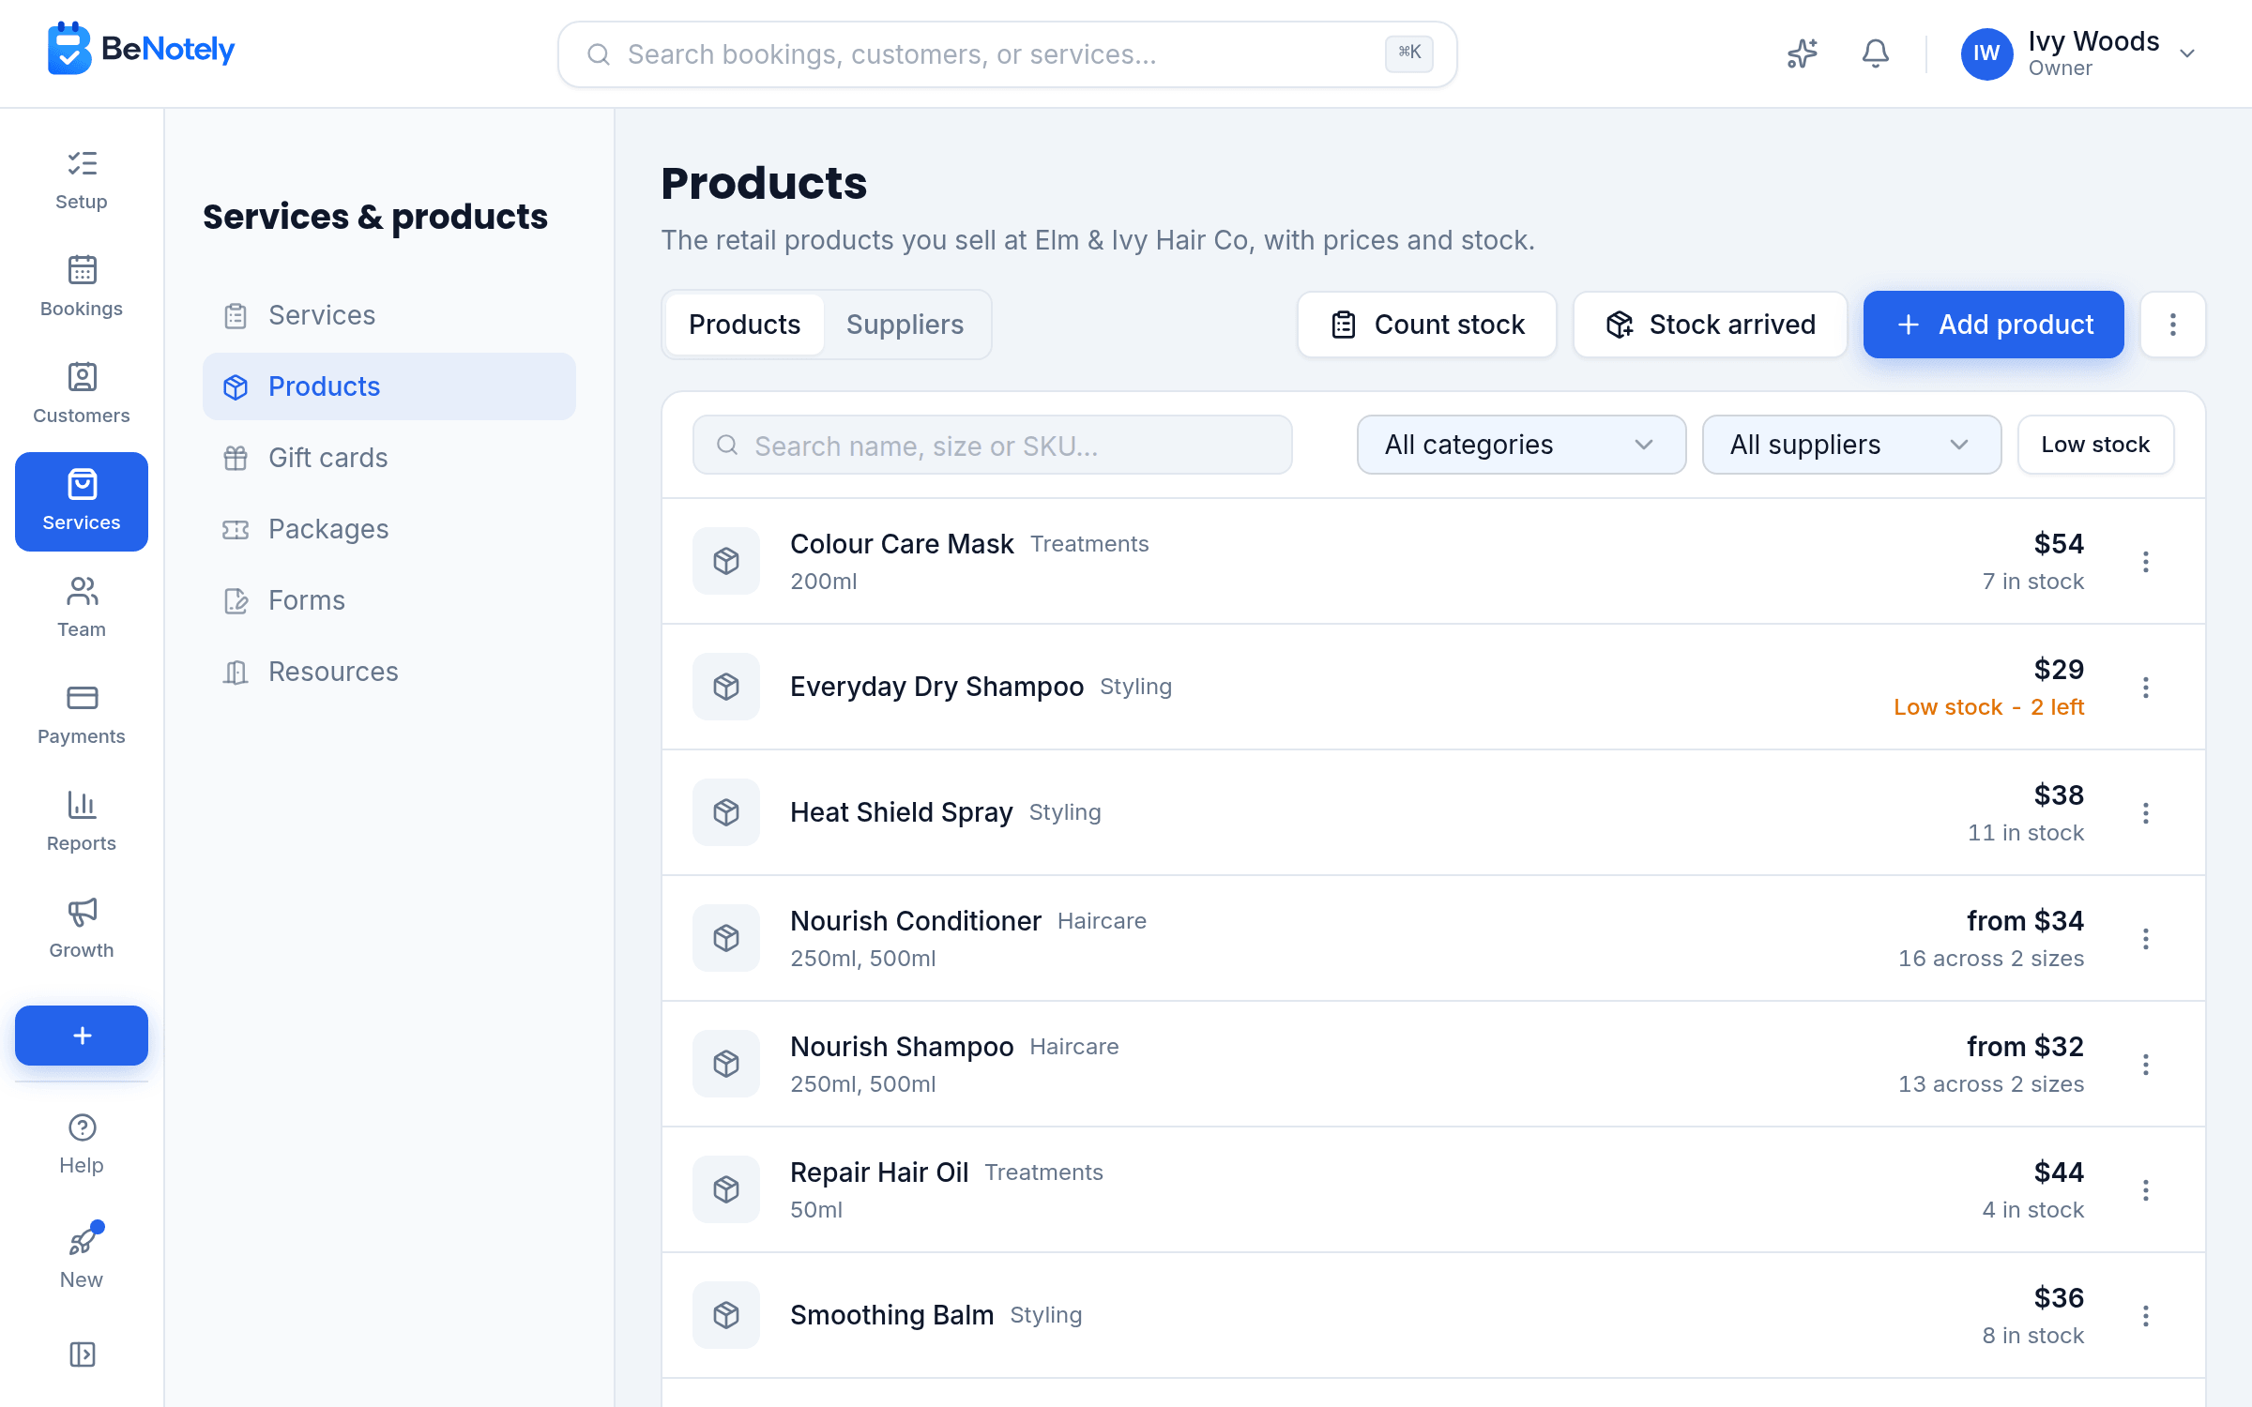Open more options for Repair Hair Oil

(x=2146, y=1190)
